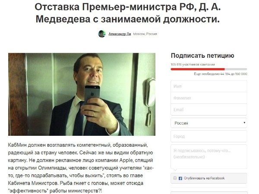Focus the Город city field
259x194 pixels.
click(x=209, y=136)
